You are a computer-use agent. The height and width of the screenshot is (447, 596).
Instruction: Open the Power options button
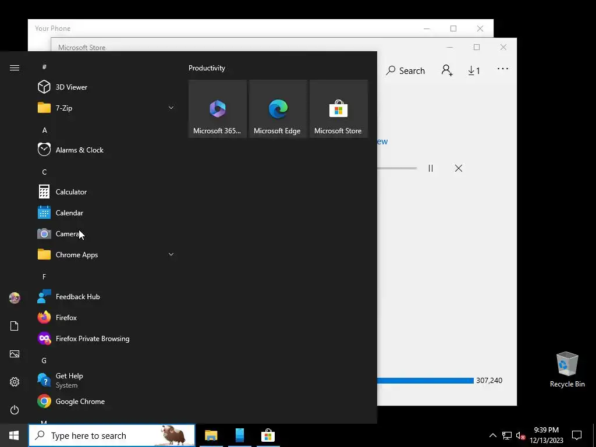tap(15, 410)
